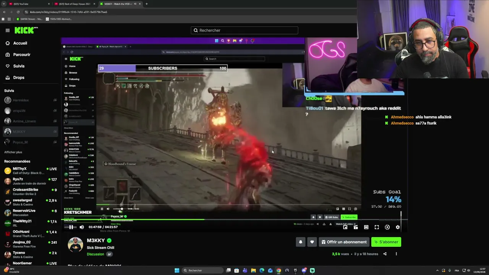Enter fullscreen mode in the player
The height and width of the screenshot is (275, 489).
point(377,227)
